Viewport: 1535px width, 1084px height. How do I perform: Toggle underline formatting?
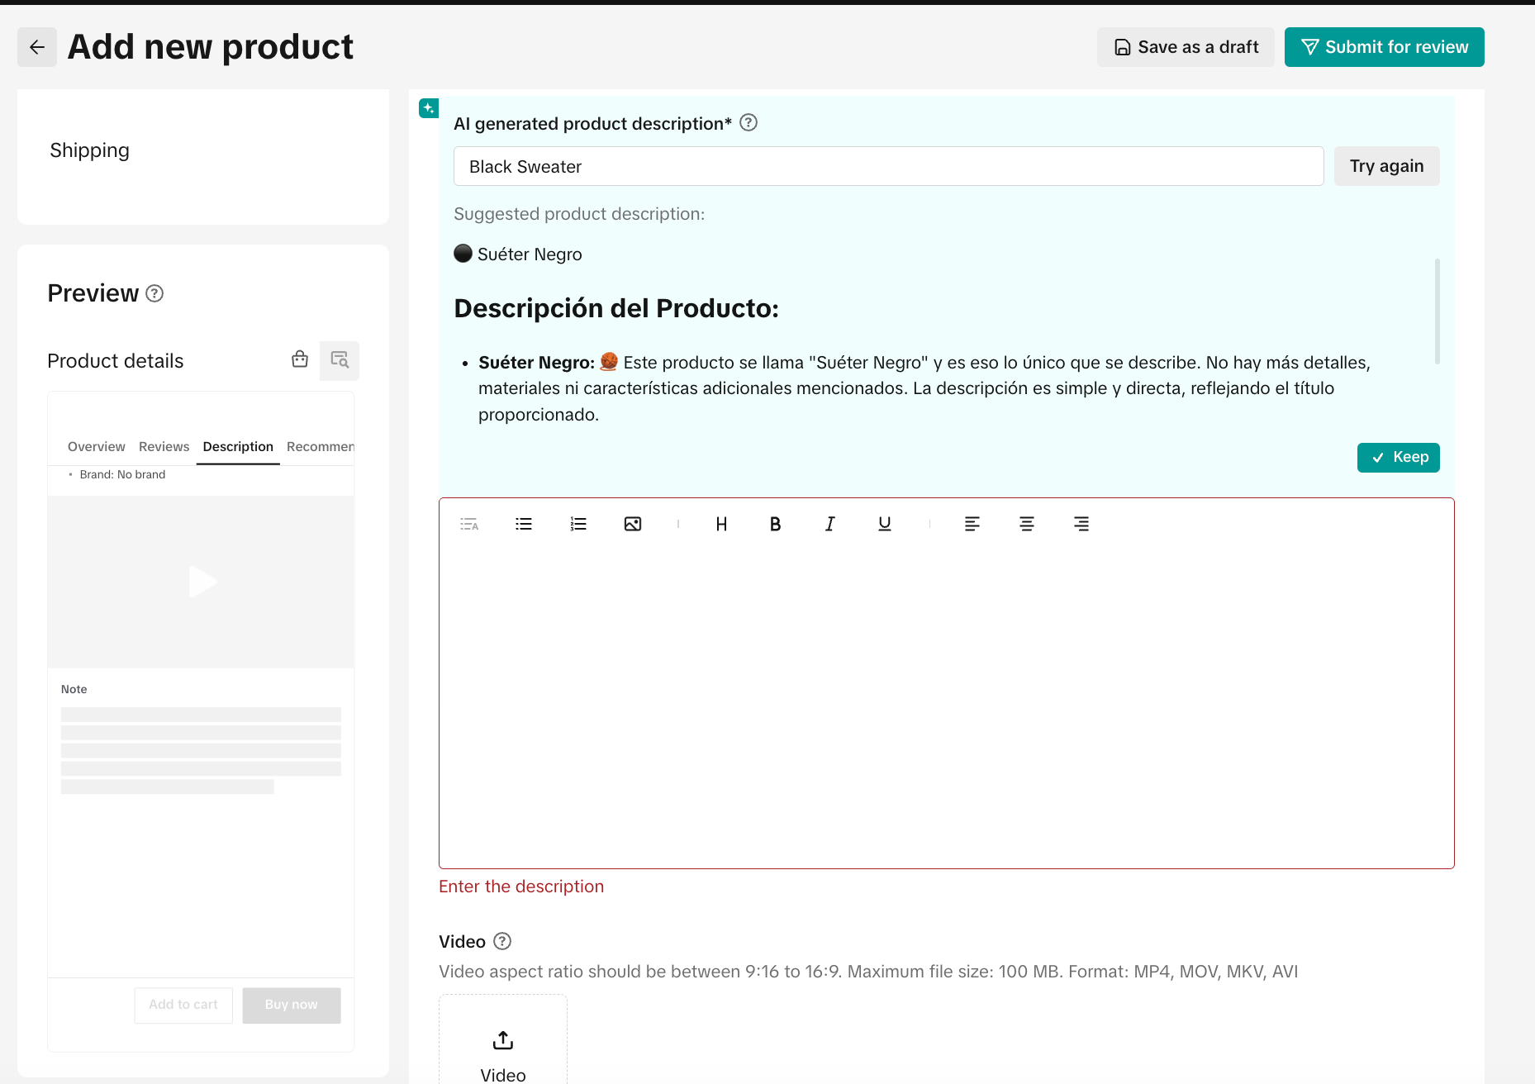(x=884, y=524)
